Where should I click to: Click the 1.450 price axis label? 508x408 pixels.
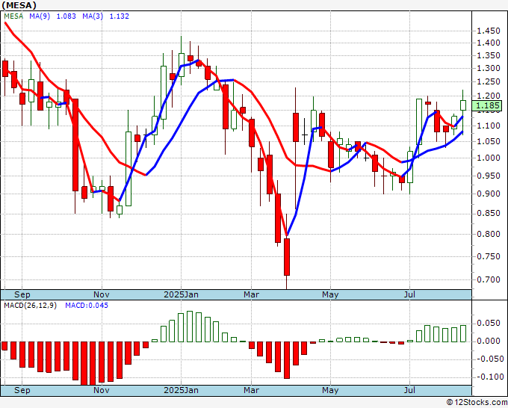(x=489, y=31)
